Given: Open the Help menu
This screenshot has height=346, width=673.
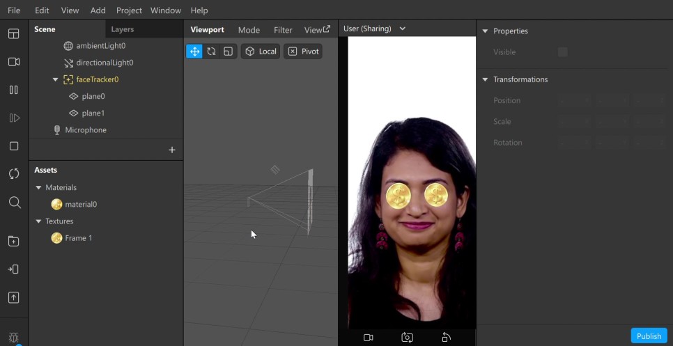Looking at the screenshot, I should pyautogui.click(x=199, y=10).
